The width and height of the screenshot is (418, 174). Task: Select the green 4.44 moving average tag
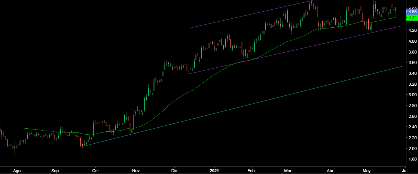pos(411,18)
